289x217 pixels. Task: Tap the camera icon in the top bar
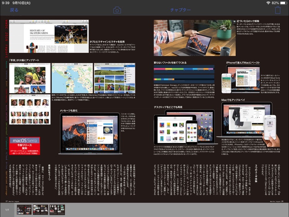pos(117,10)
